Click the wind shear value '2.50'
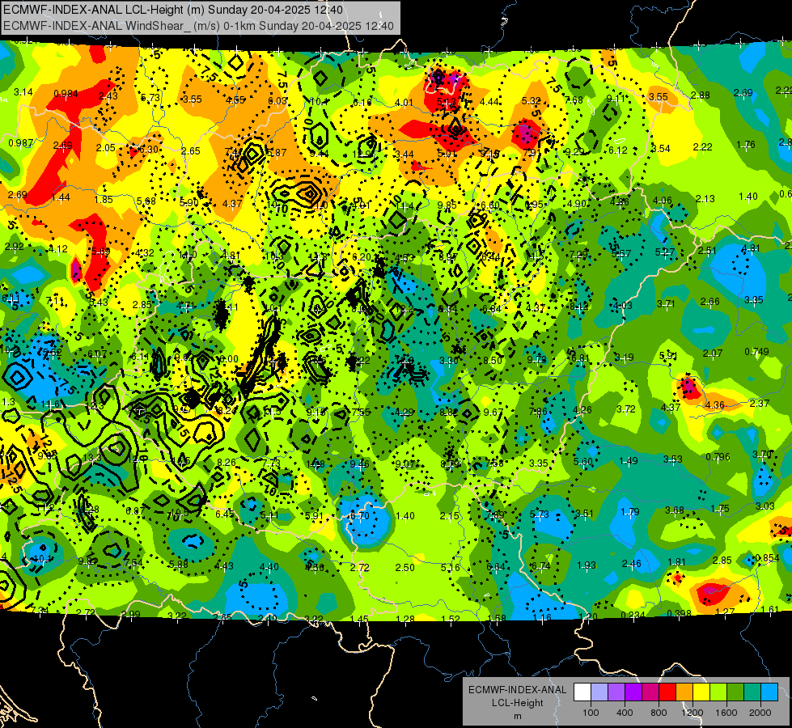This screenshot has width=792, height=728. pyautogui.click(x=405, y=567)
